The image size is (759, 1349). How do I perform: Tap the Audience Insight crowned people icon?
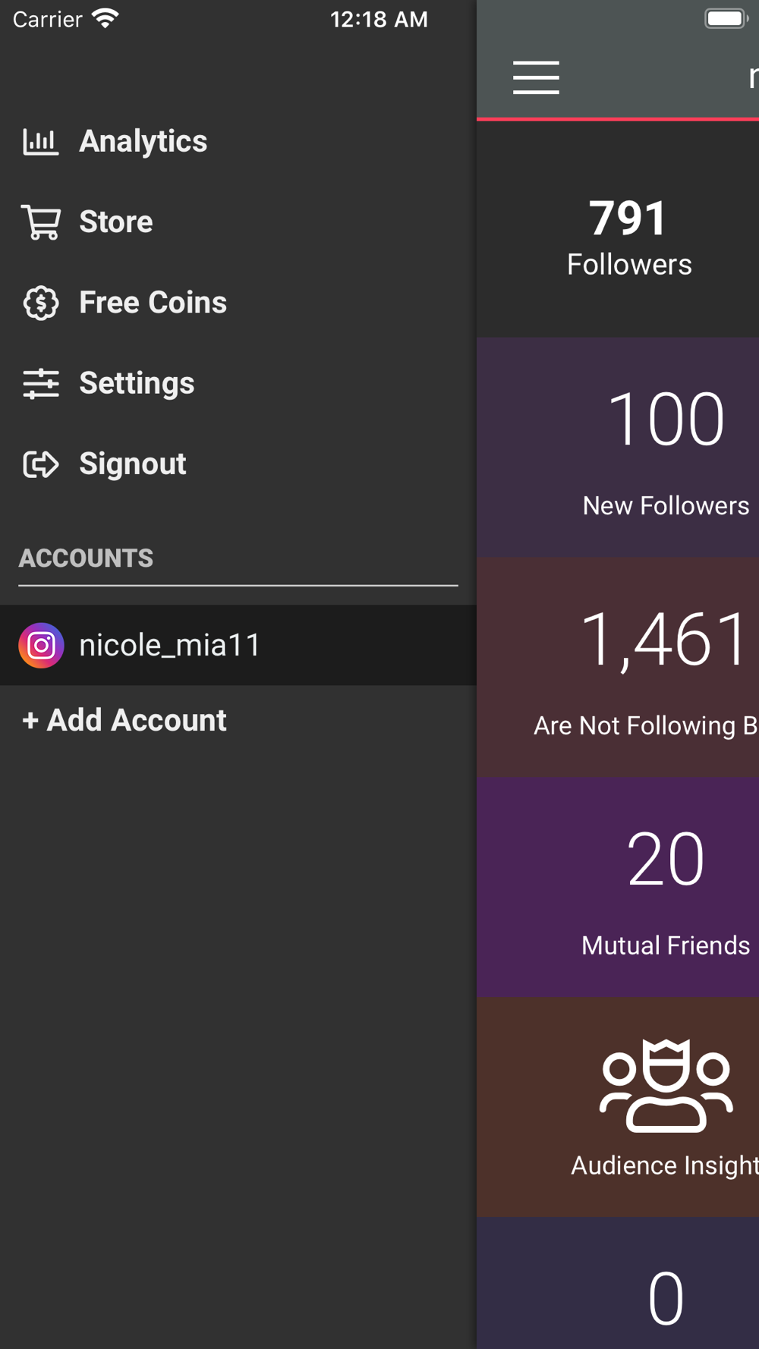coord(666,1086)
